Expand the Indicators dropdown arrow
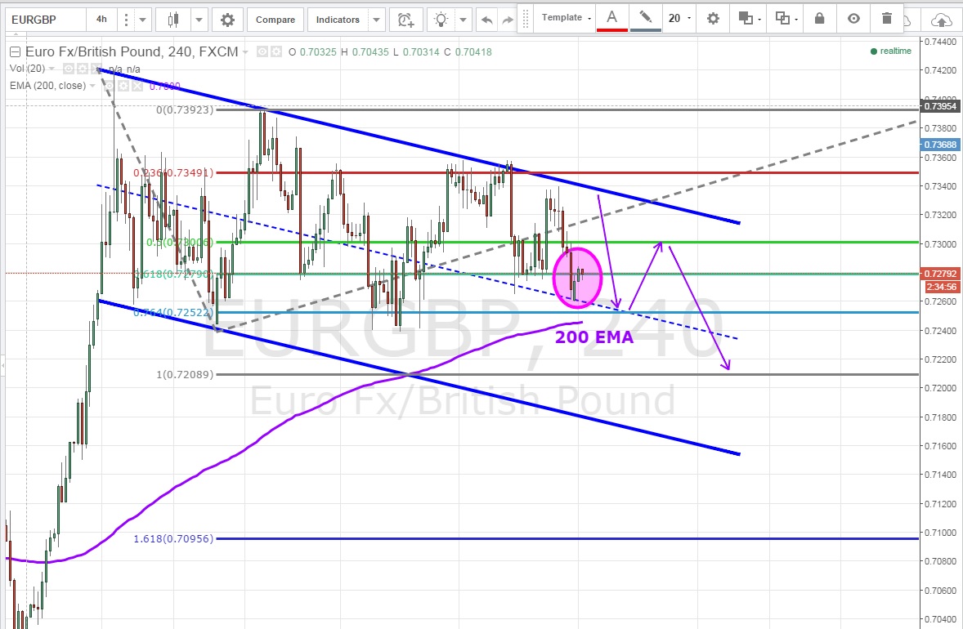Viewport: 963px width, 629px height. 376,19
